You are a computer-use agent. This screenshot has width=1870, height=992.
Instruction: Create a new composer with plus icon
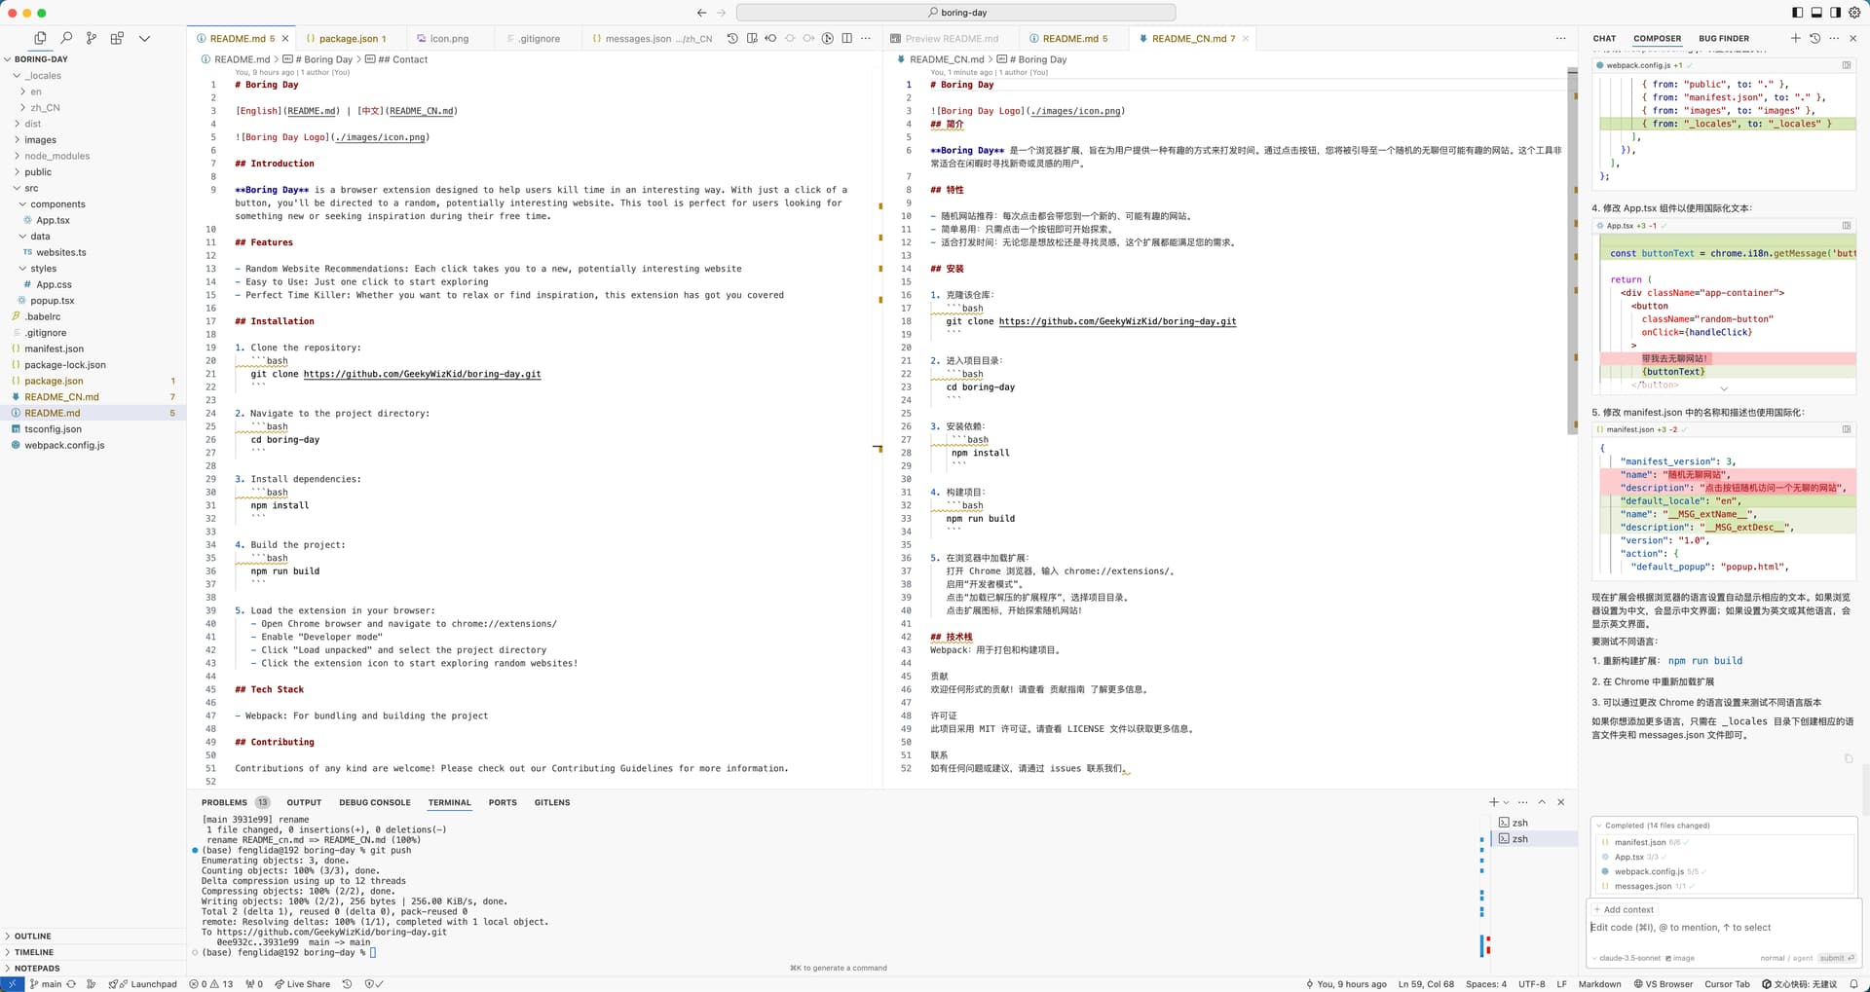(1795, 38)
